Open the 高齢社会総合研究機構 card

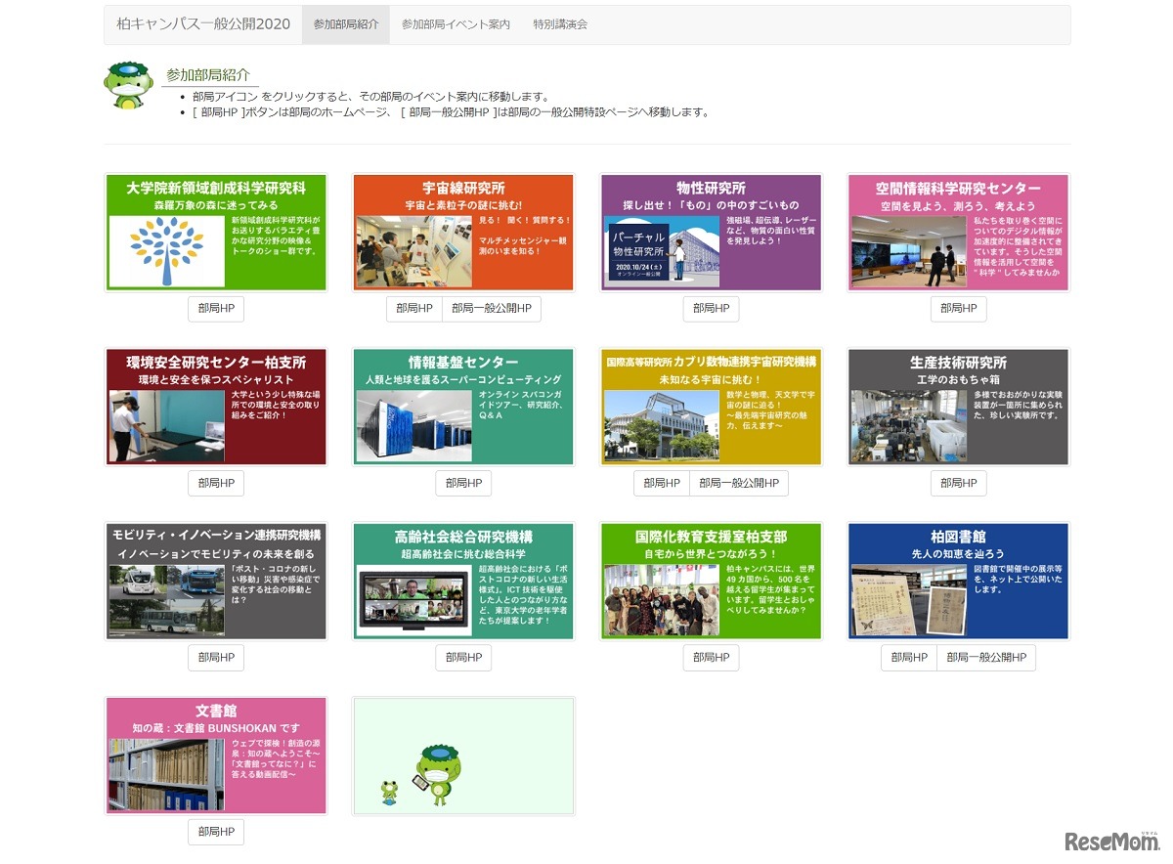463,581
